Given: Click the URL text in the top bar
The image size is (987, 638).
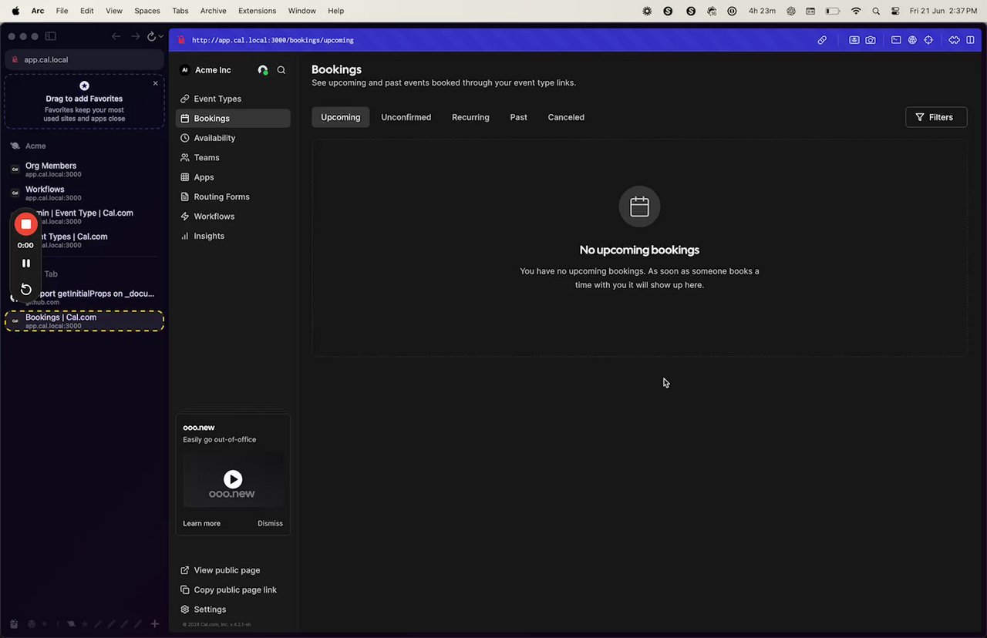Looking at the screenshot, I should tap(272, 40).
